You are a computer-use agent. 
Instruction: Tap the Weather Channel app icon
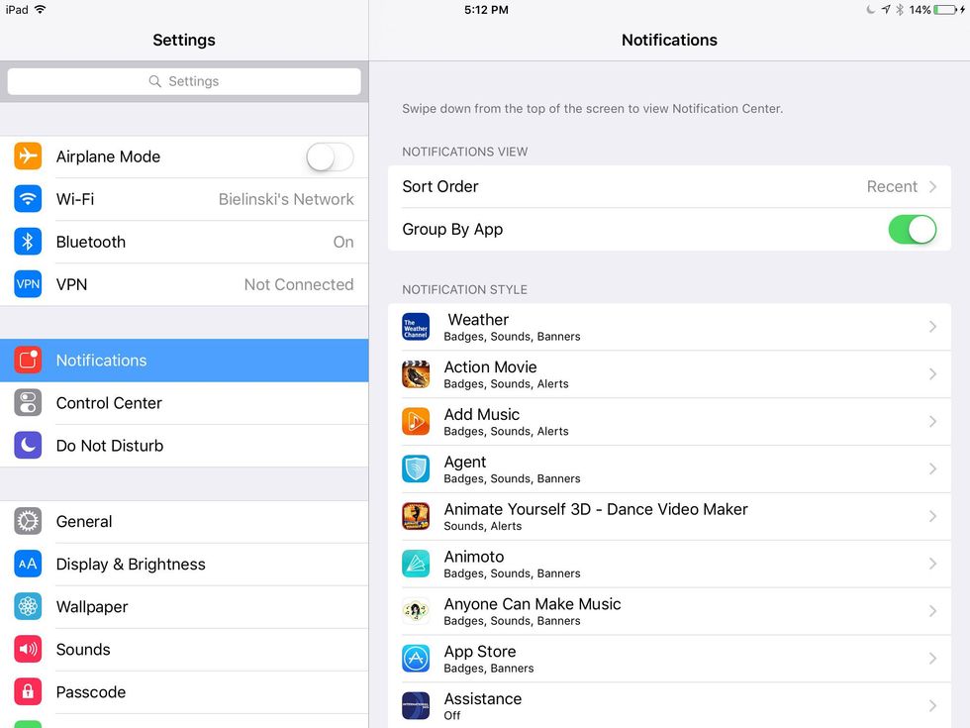click(x=416, y=327)
